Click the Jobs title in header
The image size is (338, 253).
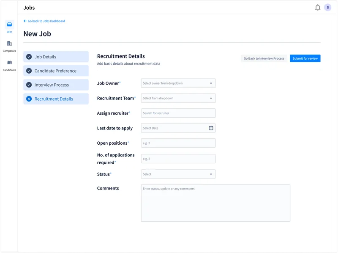click(29, 8)
